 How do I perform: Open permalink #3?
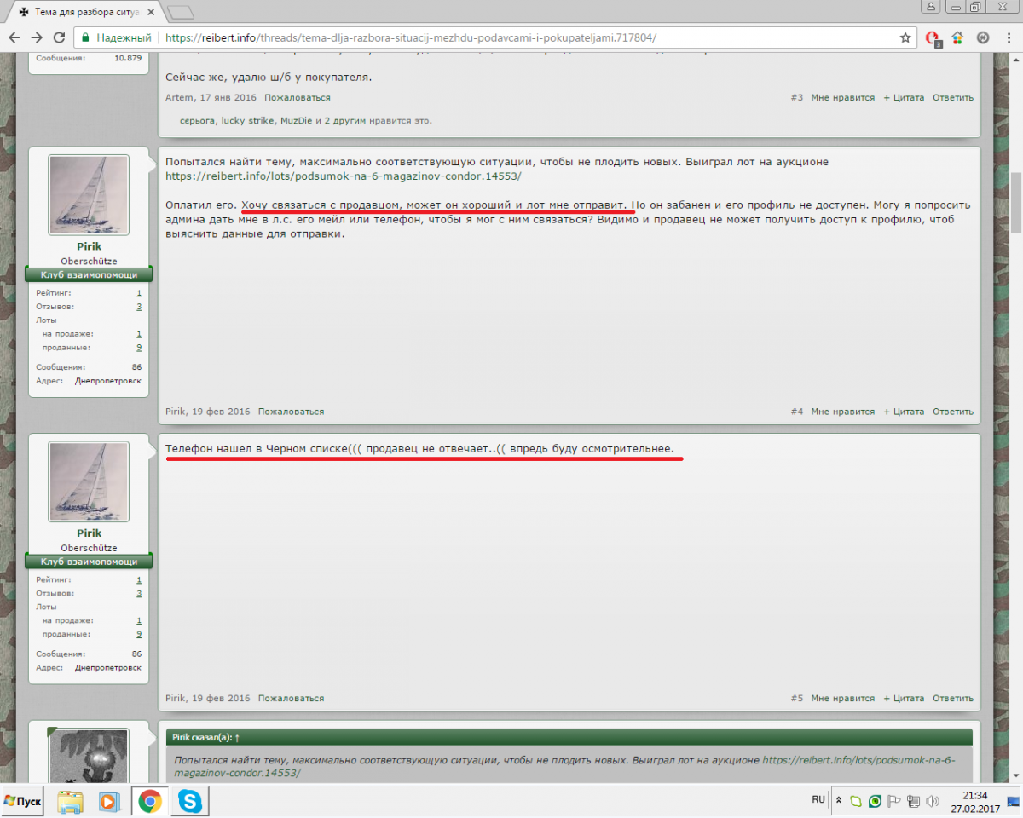click(x=797, y=98)
